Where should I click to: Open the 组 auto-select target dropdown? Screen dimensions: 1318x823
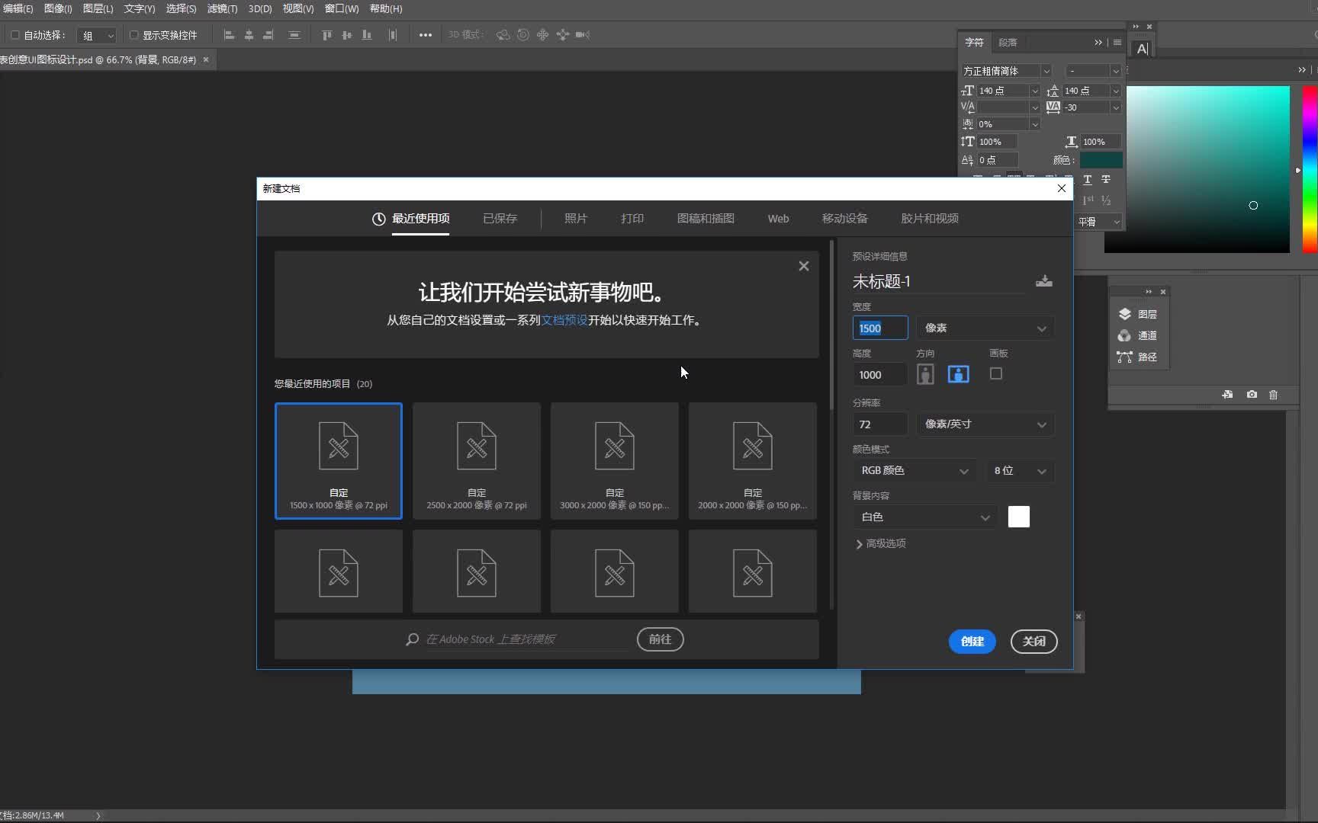pos(96,35)
